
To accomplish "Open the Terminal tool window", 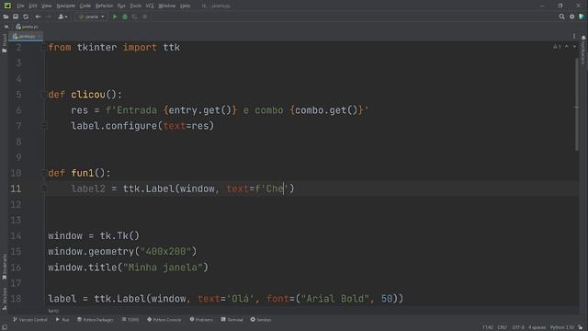I will 232,320.
